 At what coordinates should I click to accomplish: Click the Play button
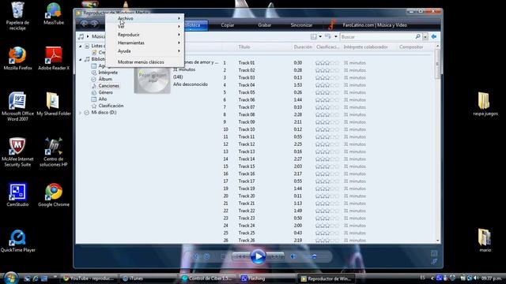click(x=258, y=256)
